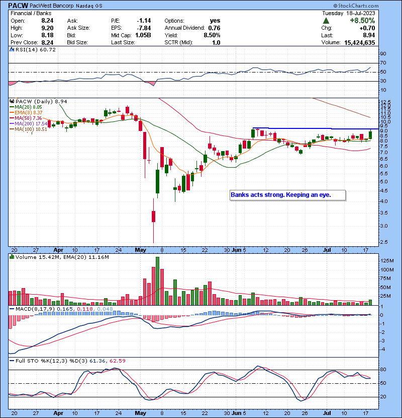The image size is (402, 418).
Task: Click the MA(20) 8.05 legend entry
Action: pyautogui.click(x=26, y=107)
